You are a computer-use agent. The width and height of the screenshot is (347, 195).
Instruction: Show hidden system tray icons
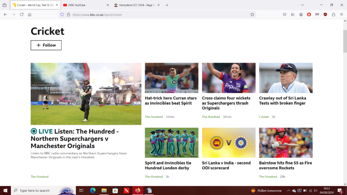(x=288, y=190)
